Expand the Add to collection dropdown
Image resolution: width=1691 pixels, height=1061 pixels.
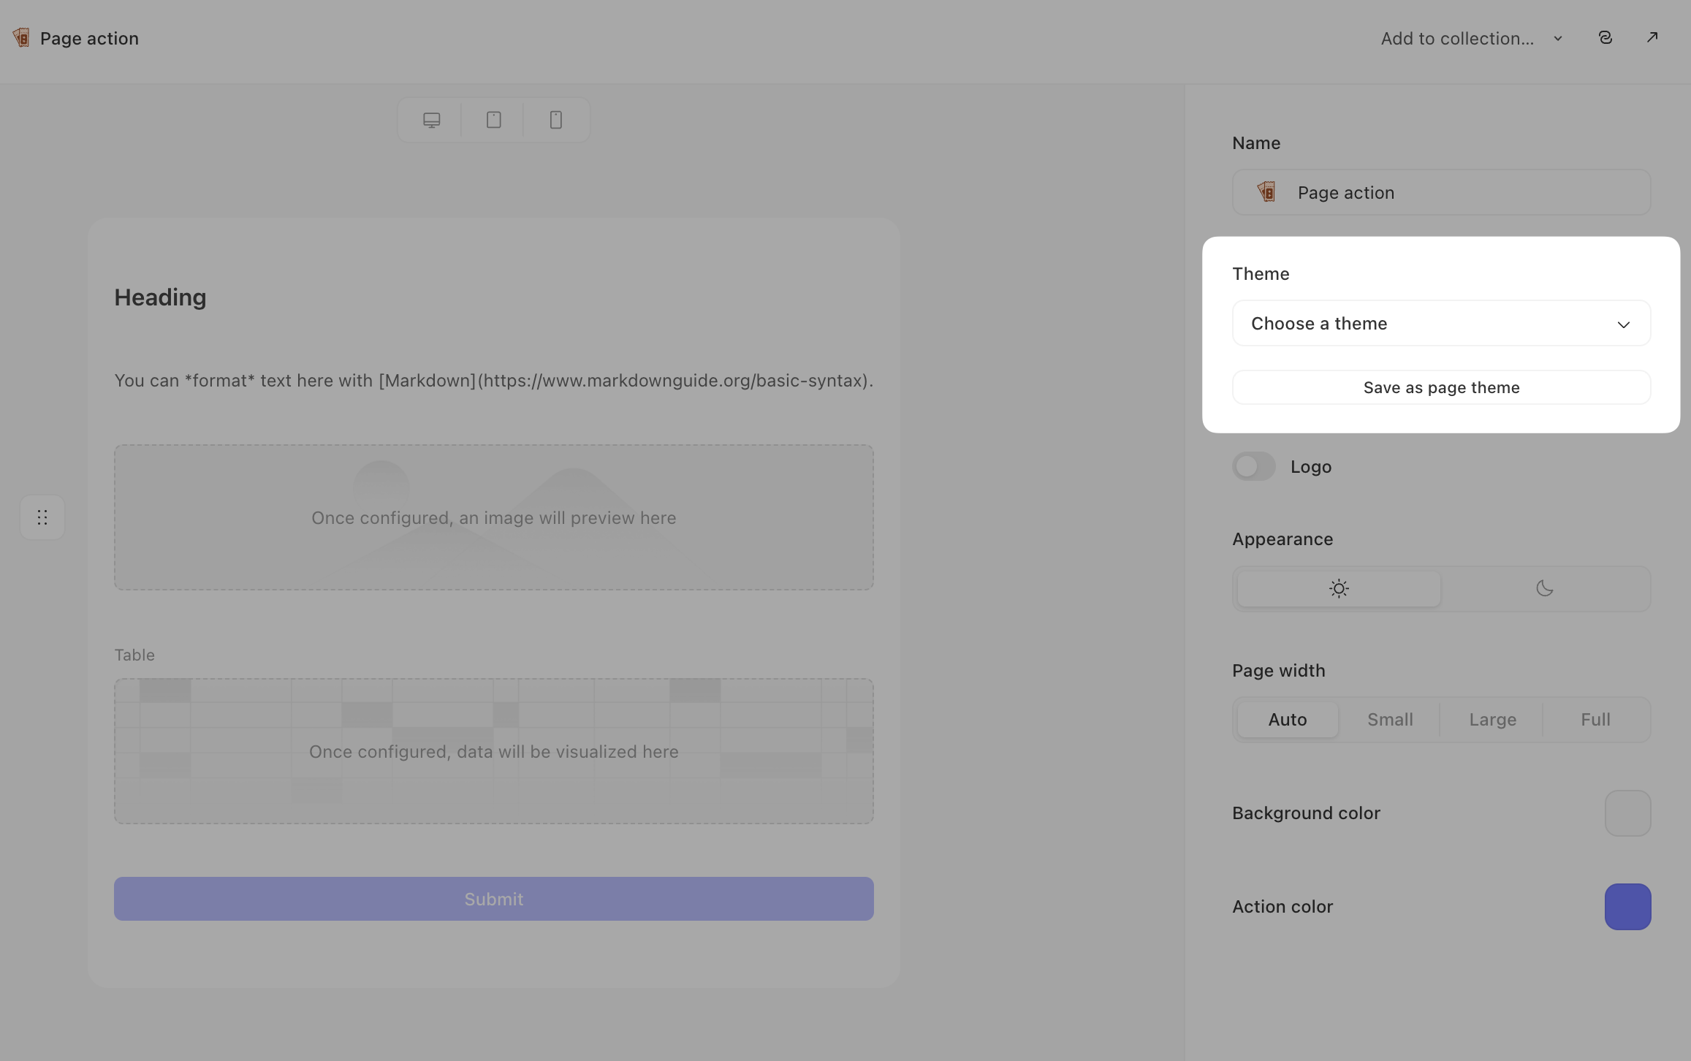point(1471,38)
